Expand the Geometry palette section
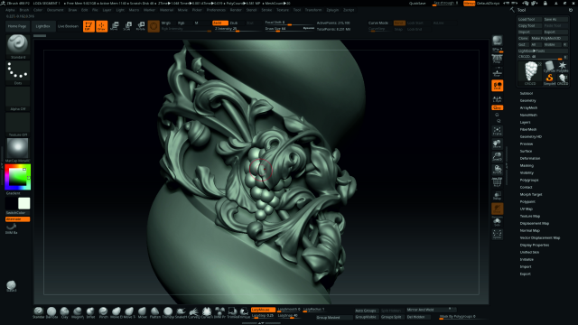This screenshot has width=578, height=325. (527, 100)
